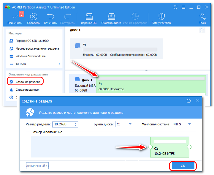Select the upper Диск 1 unallocated card
The height and width of the screenshot is (175, 214).
click(x=116, y=49)
